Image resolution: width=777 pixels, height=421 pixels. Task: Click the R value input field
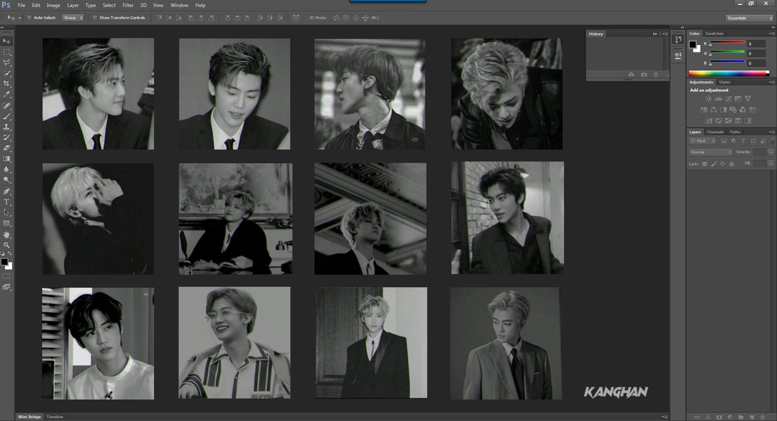point(756,44)
